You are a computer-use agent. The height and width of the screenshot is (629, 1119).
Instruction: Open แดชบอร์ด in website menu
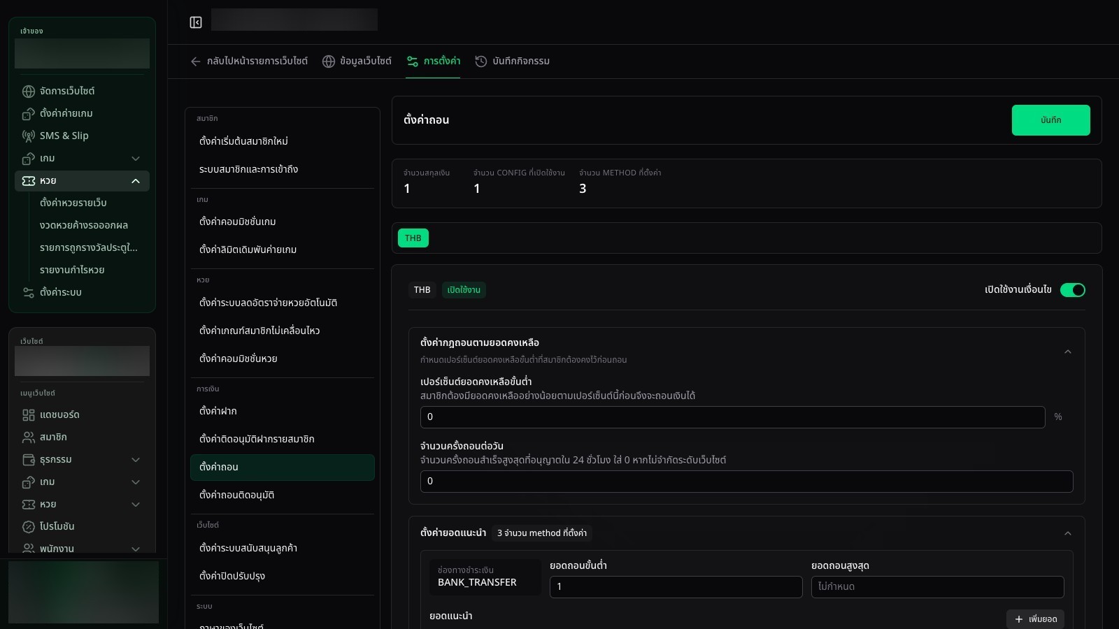[x=82, y=415]
